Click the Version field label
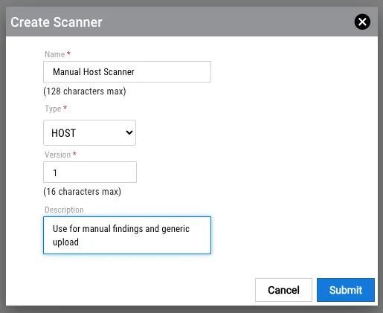 click(x=58, y=155)
